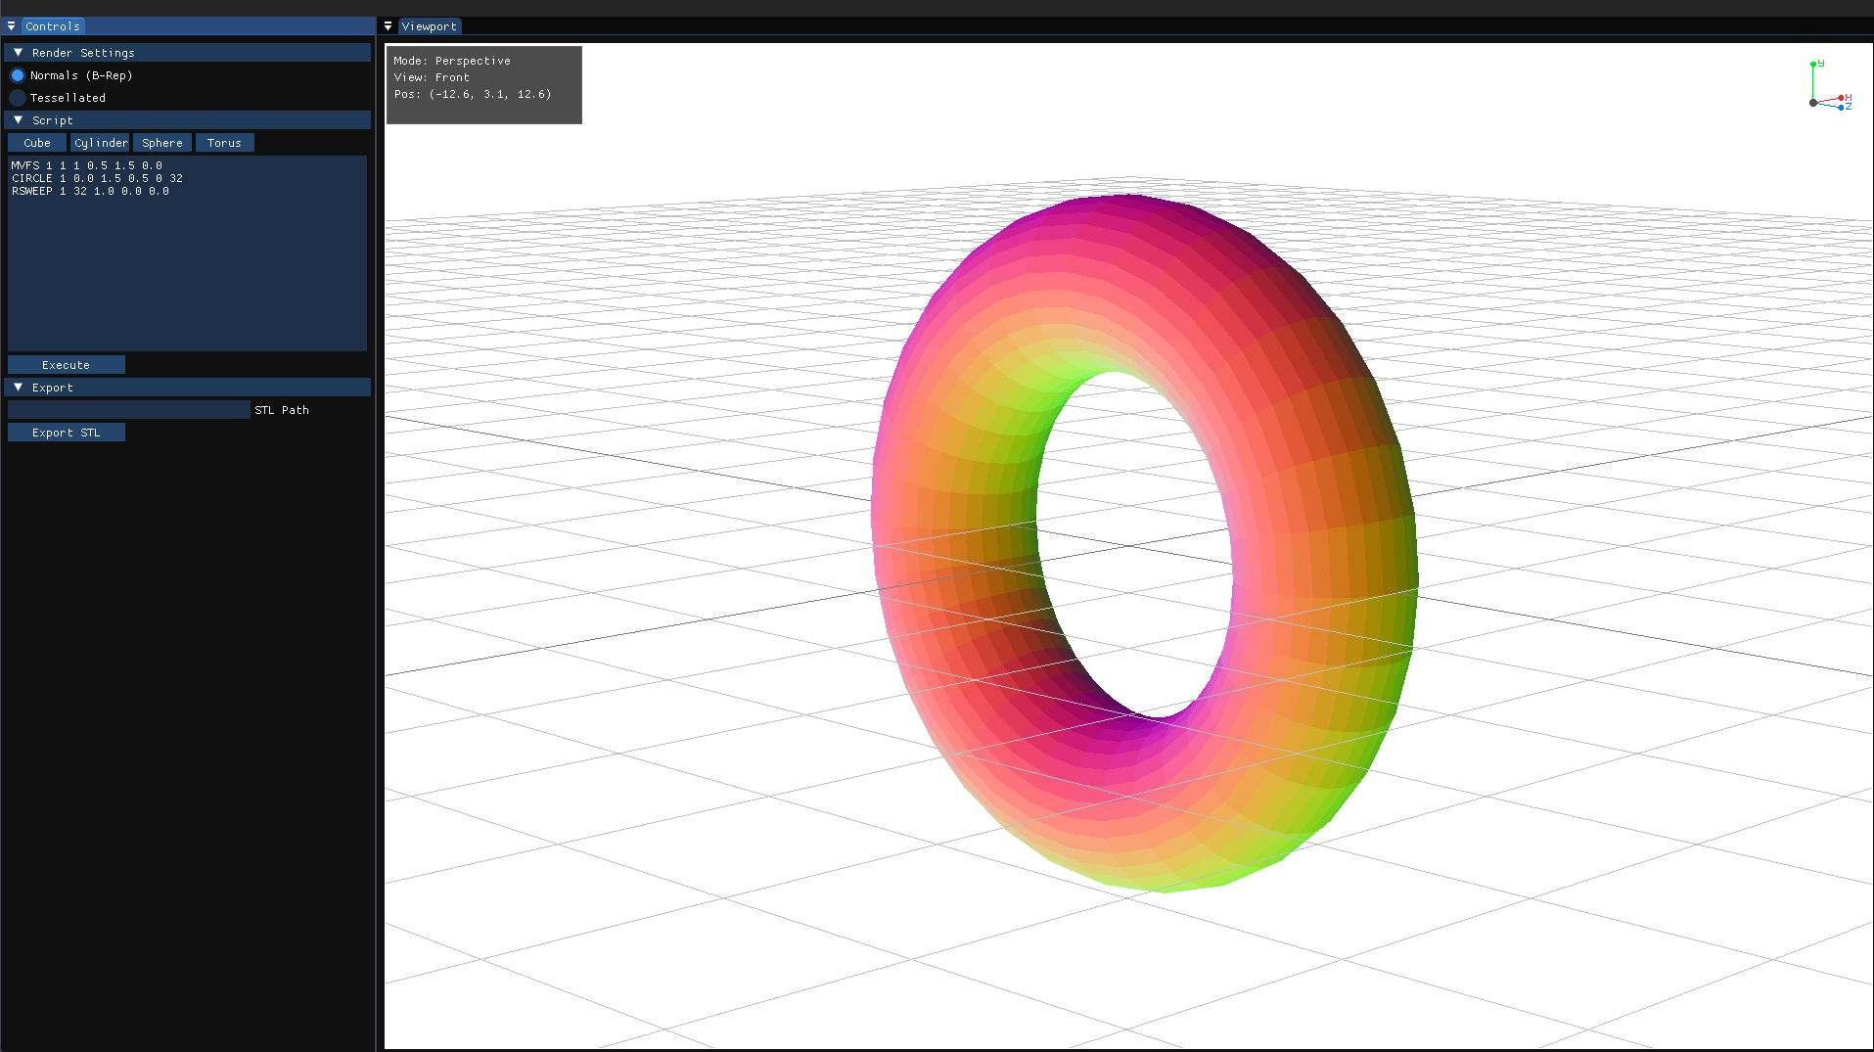Open the Viewport panel triangle menu
This screenshot has height=1052, width=1874.
click(x=389, y=26)
